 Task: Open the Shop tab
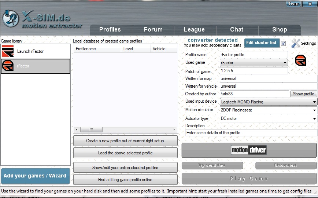[280, 30]
